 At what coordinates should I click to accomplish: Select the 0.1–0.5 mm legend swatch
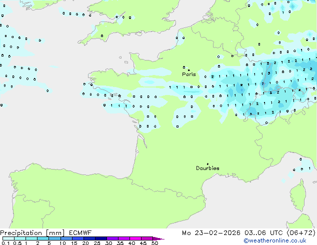pos(8,238)
